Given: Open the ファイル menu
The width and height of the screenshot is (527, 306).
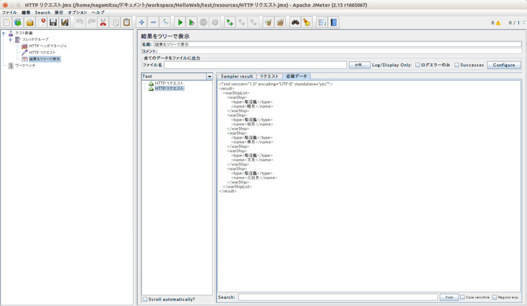Looking at the screenshot, I should point(9,12).
